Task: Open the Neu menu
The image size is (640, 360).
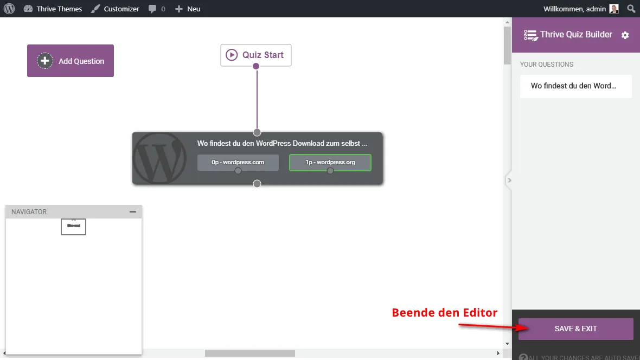Action: (x=188, y=9)
